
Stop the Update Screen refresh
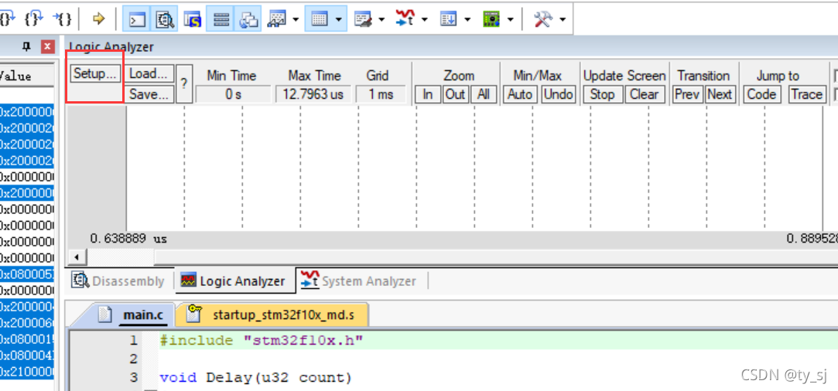click(602, 94)
